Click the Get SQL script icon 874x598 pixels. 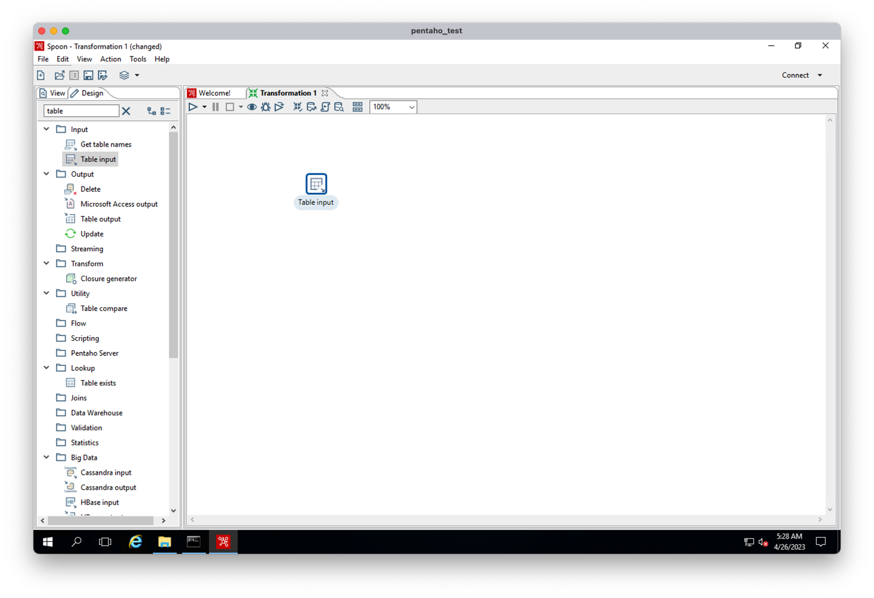click(x=325, y=107)
